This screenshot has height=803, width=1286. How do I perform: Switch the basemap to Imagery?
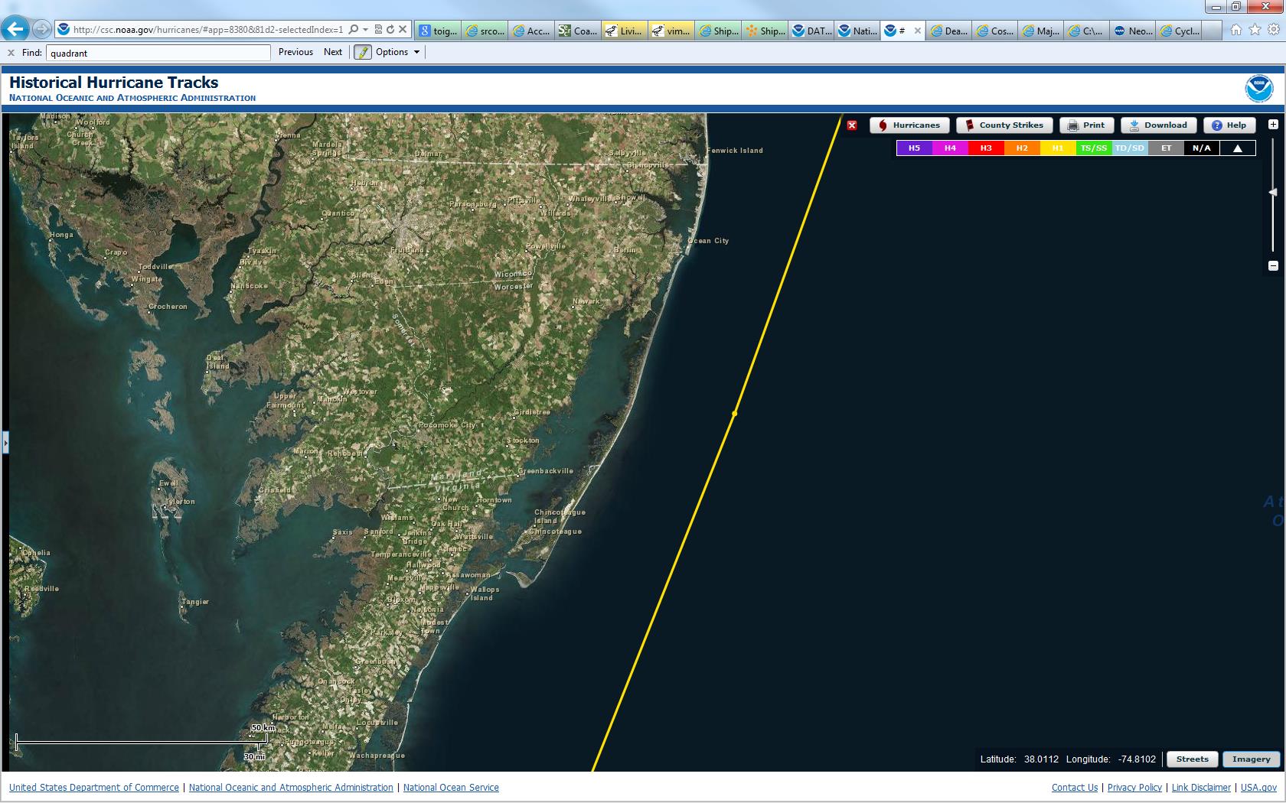click(1251, 759)
